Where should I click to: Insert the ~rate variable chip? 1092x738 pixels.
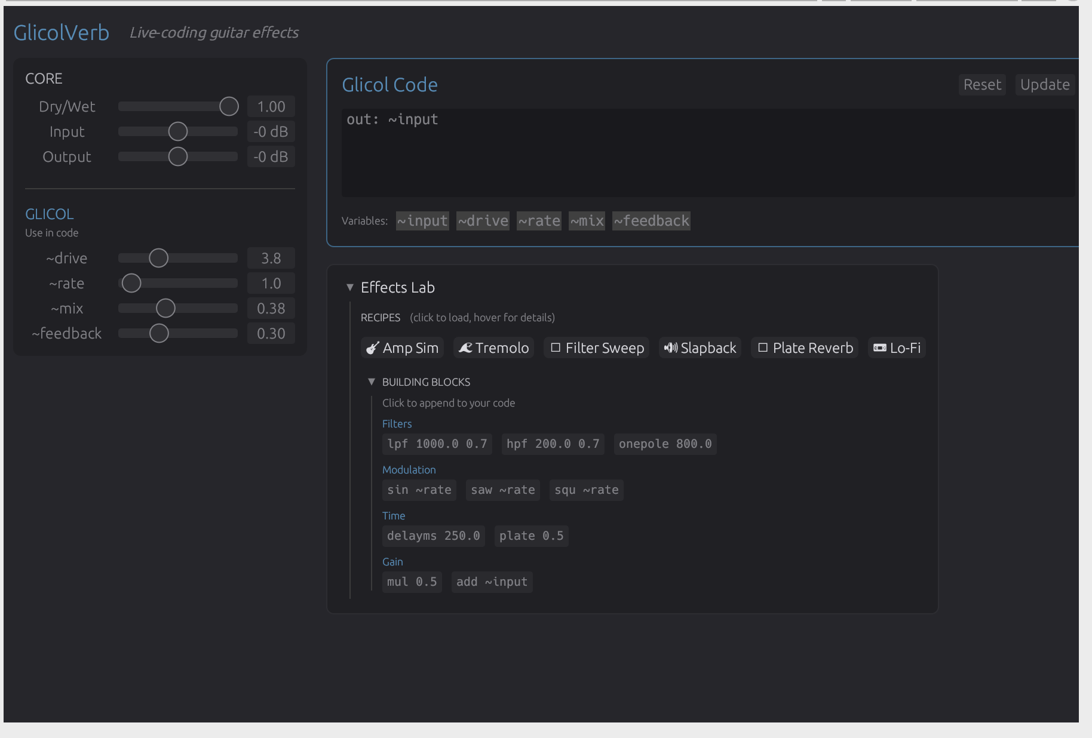(539, 221)
